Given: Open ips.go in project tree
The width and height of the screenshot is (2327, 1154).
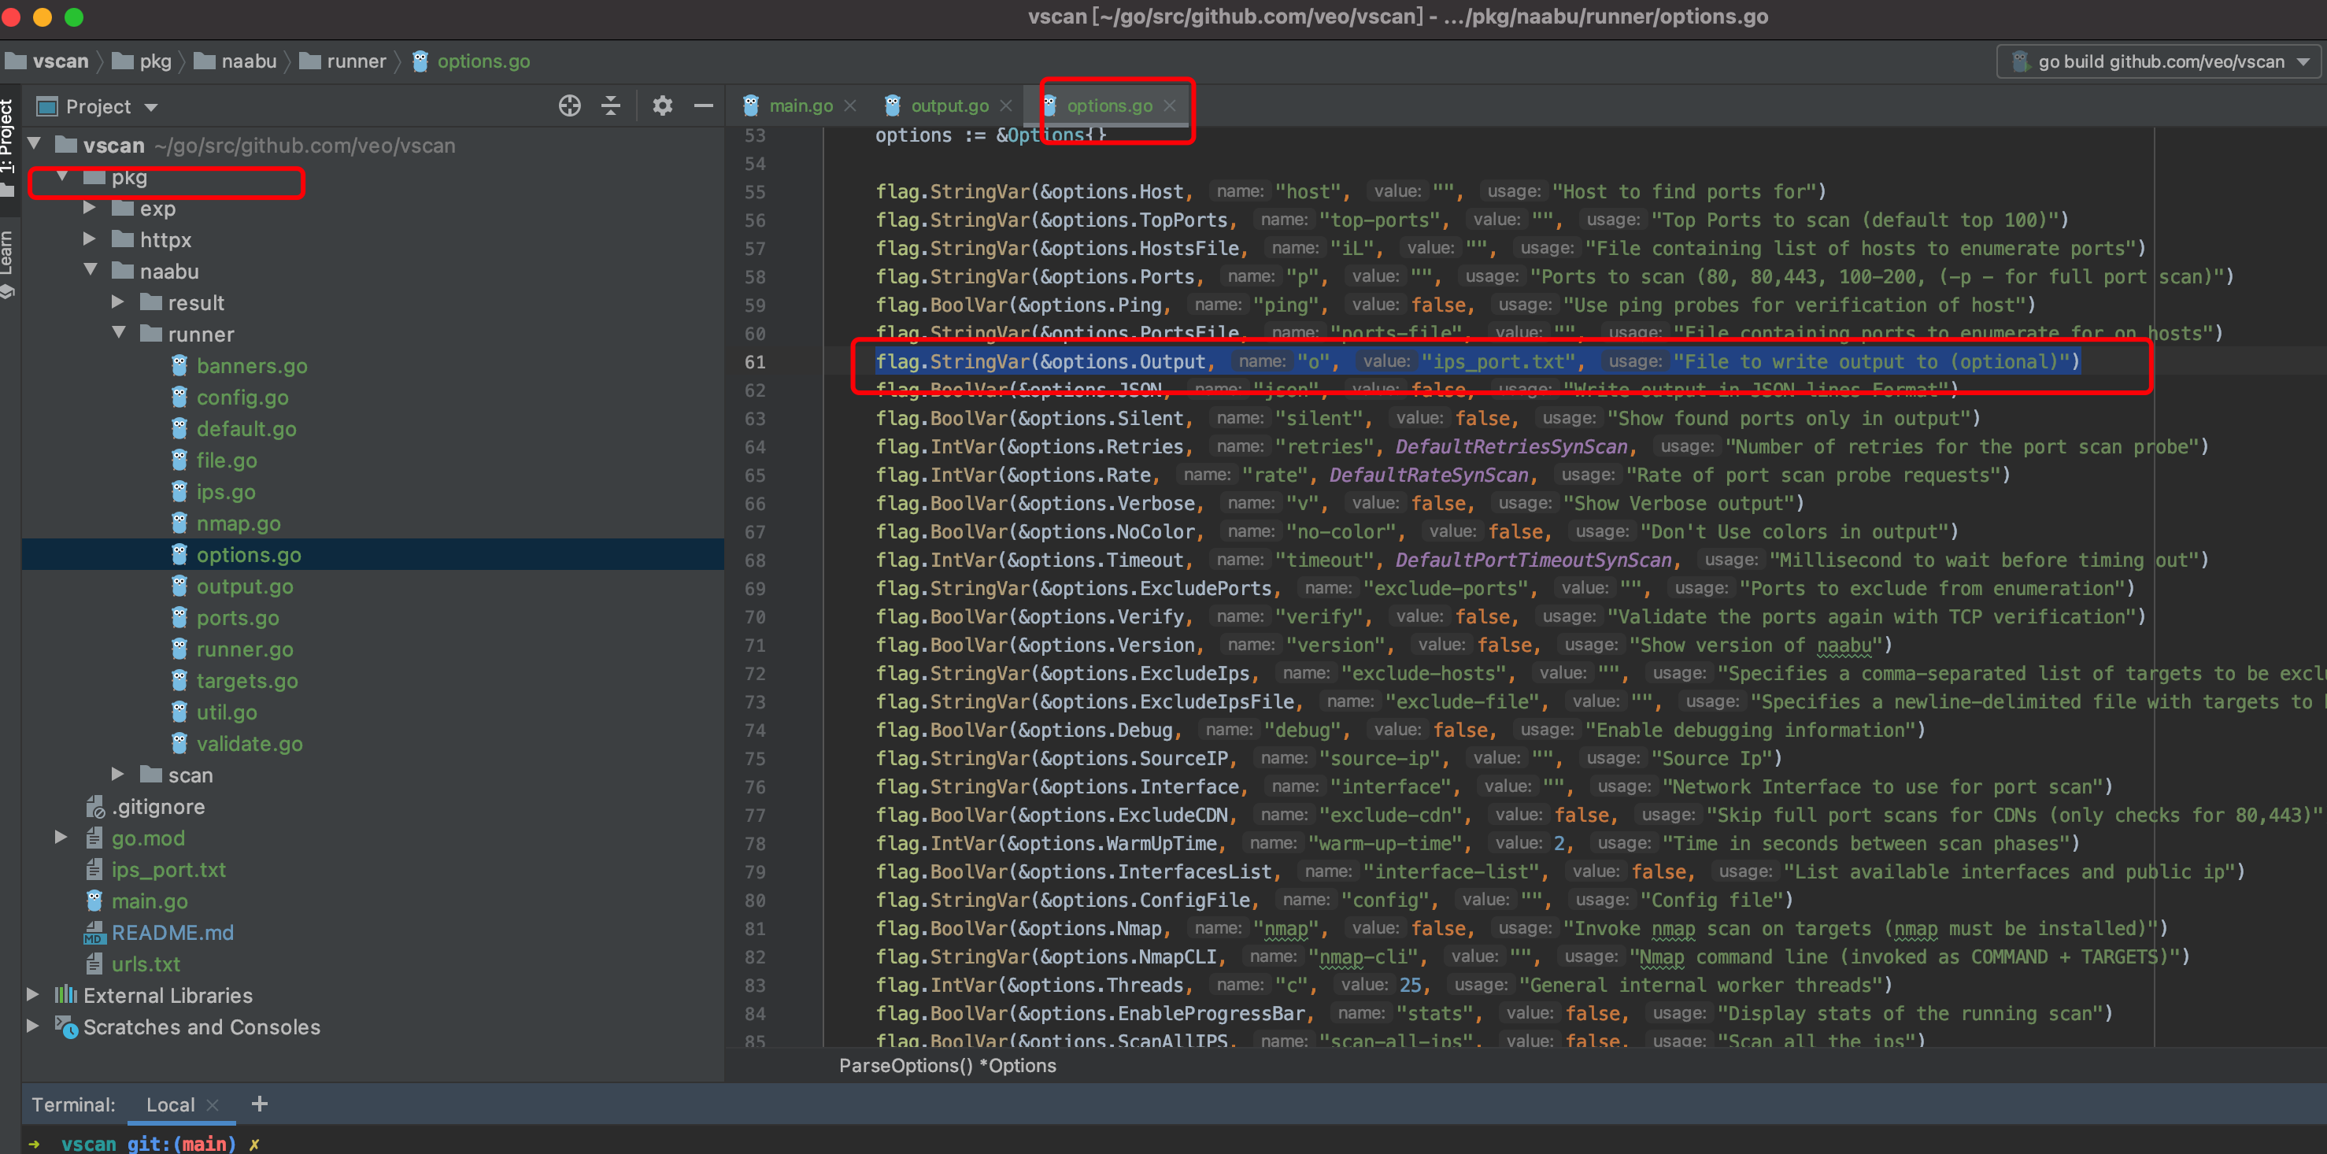Looking at the screenshot, I should (226, 492).
